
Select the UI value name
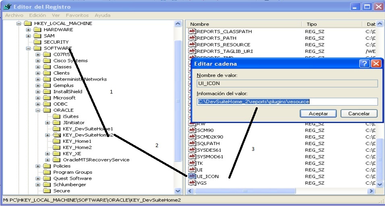tap(200, 170)
